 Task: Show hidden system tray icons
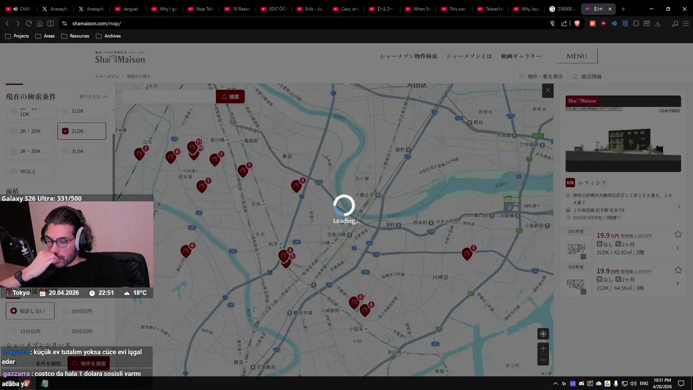coord(556,383)
